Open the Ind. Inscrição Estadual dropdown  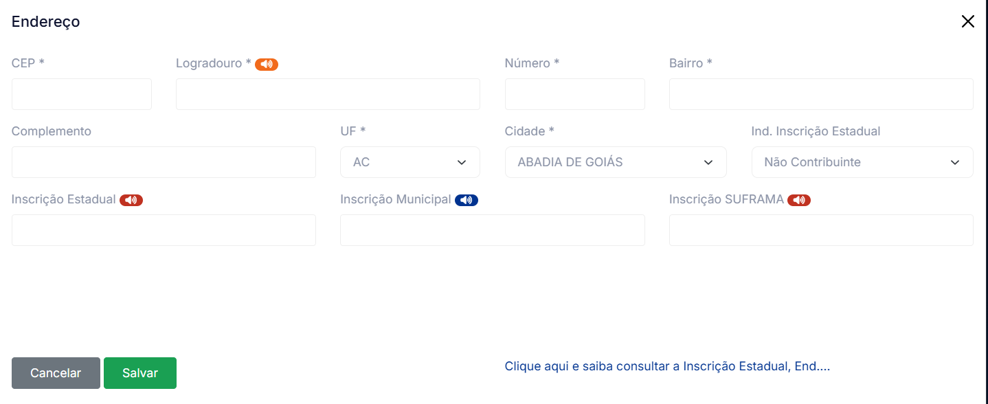tap(862, 162)
